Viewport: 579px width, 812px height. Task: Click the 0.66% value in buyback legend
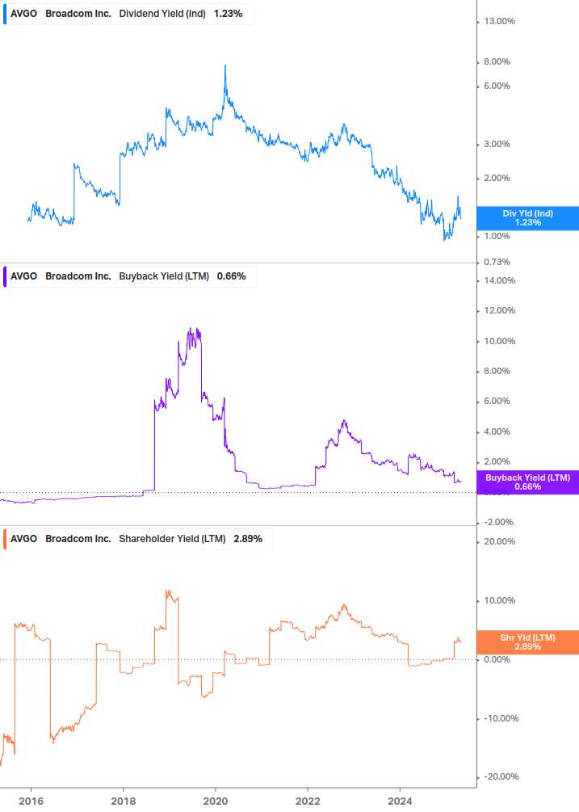(x=231, y=276)
